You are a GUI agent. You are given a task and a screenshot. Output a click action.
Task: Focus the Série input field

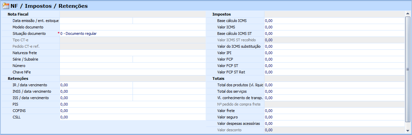(96, 59)
